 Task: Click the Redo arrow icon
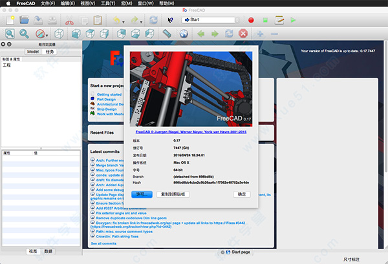[135, 20]
